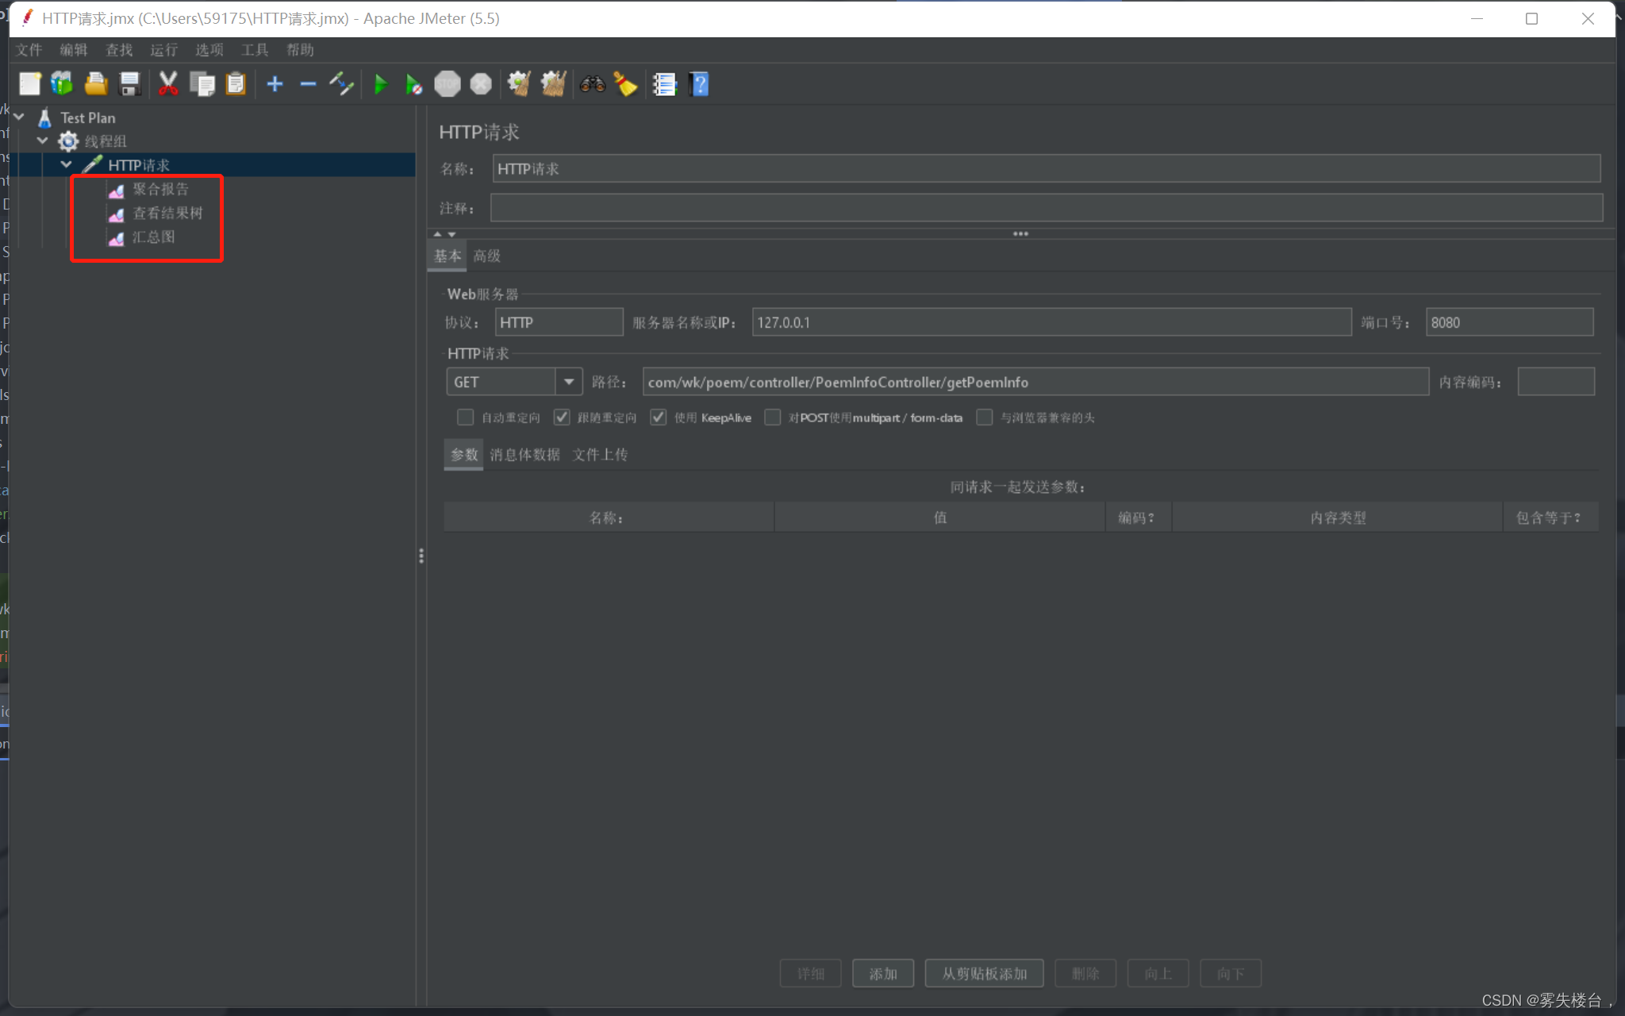Save the test plan with disk icon
The width and height of the screenshot is (1625, 1016).
(x=129, y=84)
